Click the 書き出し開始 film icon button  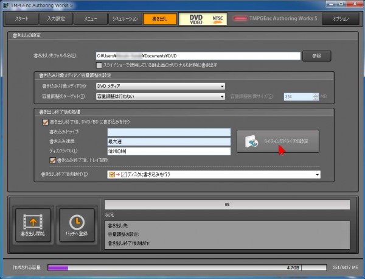pyautogui.click(x=32, y=225)
